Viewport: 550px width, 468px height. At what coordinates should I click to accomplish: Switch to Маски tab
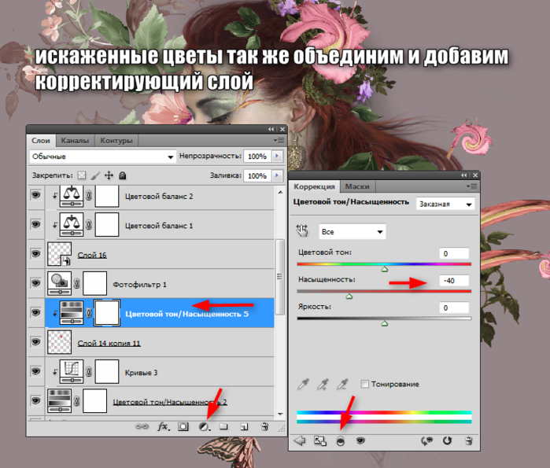click(357, 186)
